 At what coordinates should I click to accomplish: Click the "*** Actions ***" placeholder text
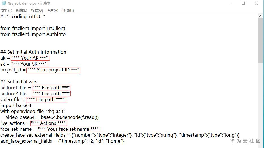pos(48,123)
